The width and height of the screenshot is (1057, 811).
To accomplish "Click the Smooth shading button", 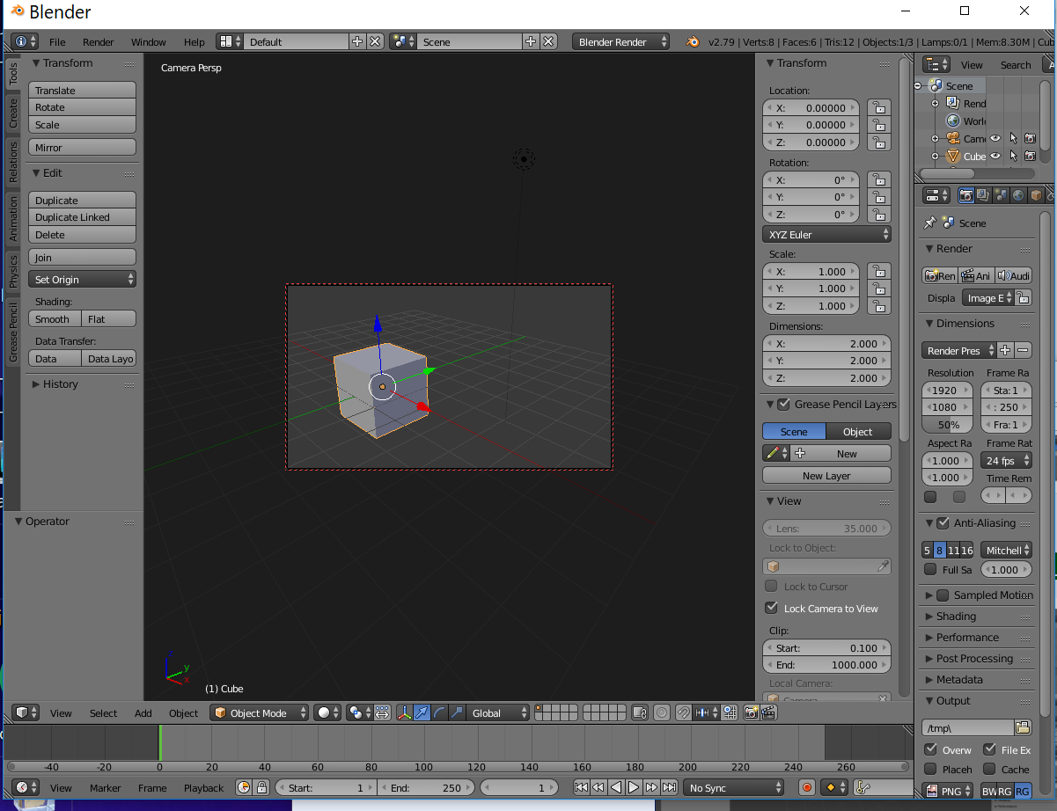I will pos(55,319).
